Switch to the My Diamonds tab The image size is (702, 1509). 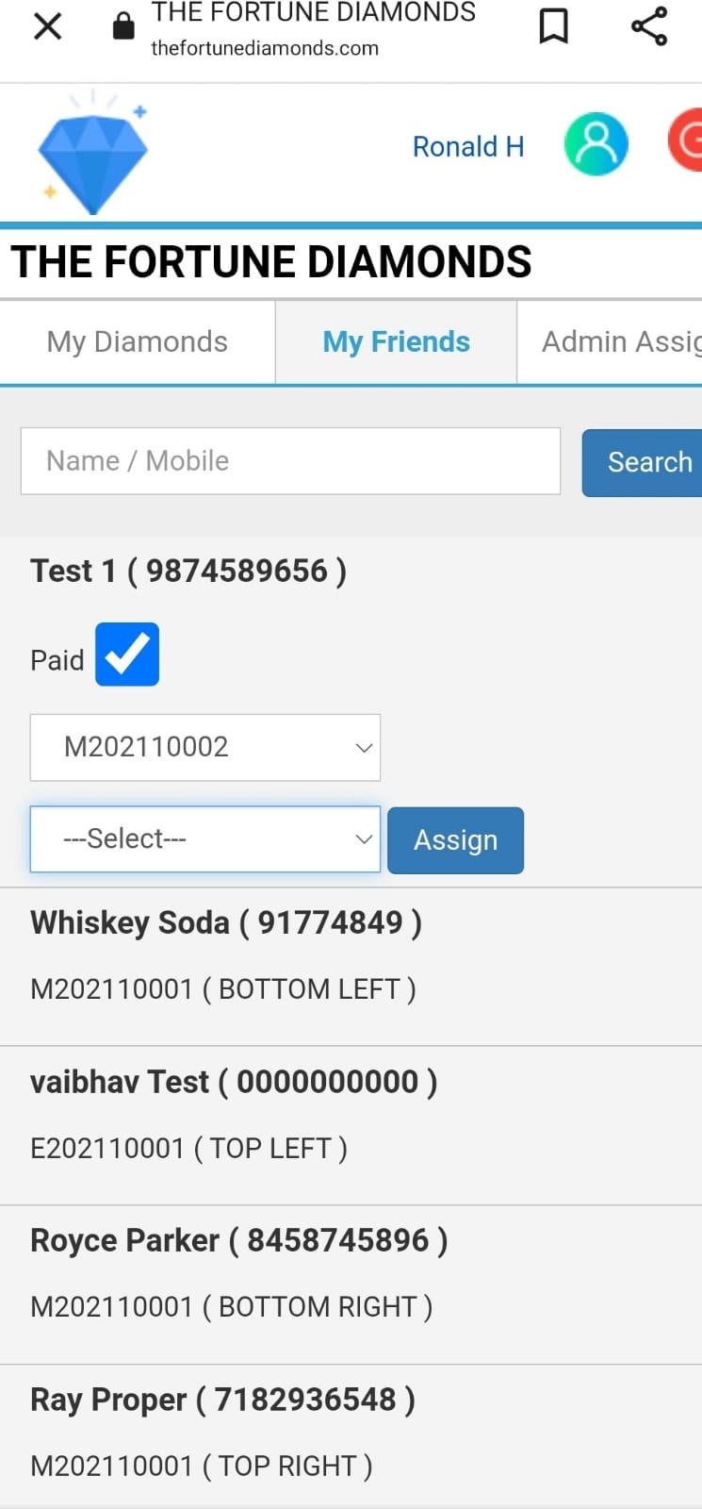138,341
